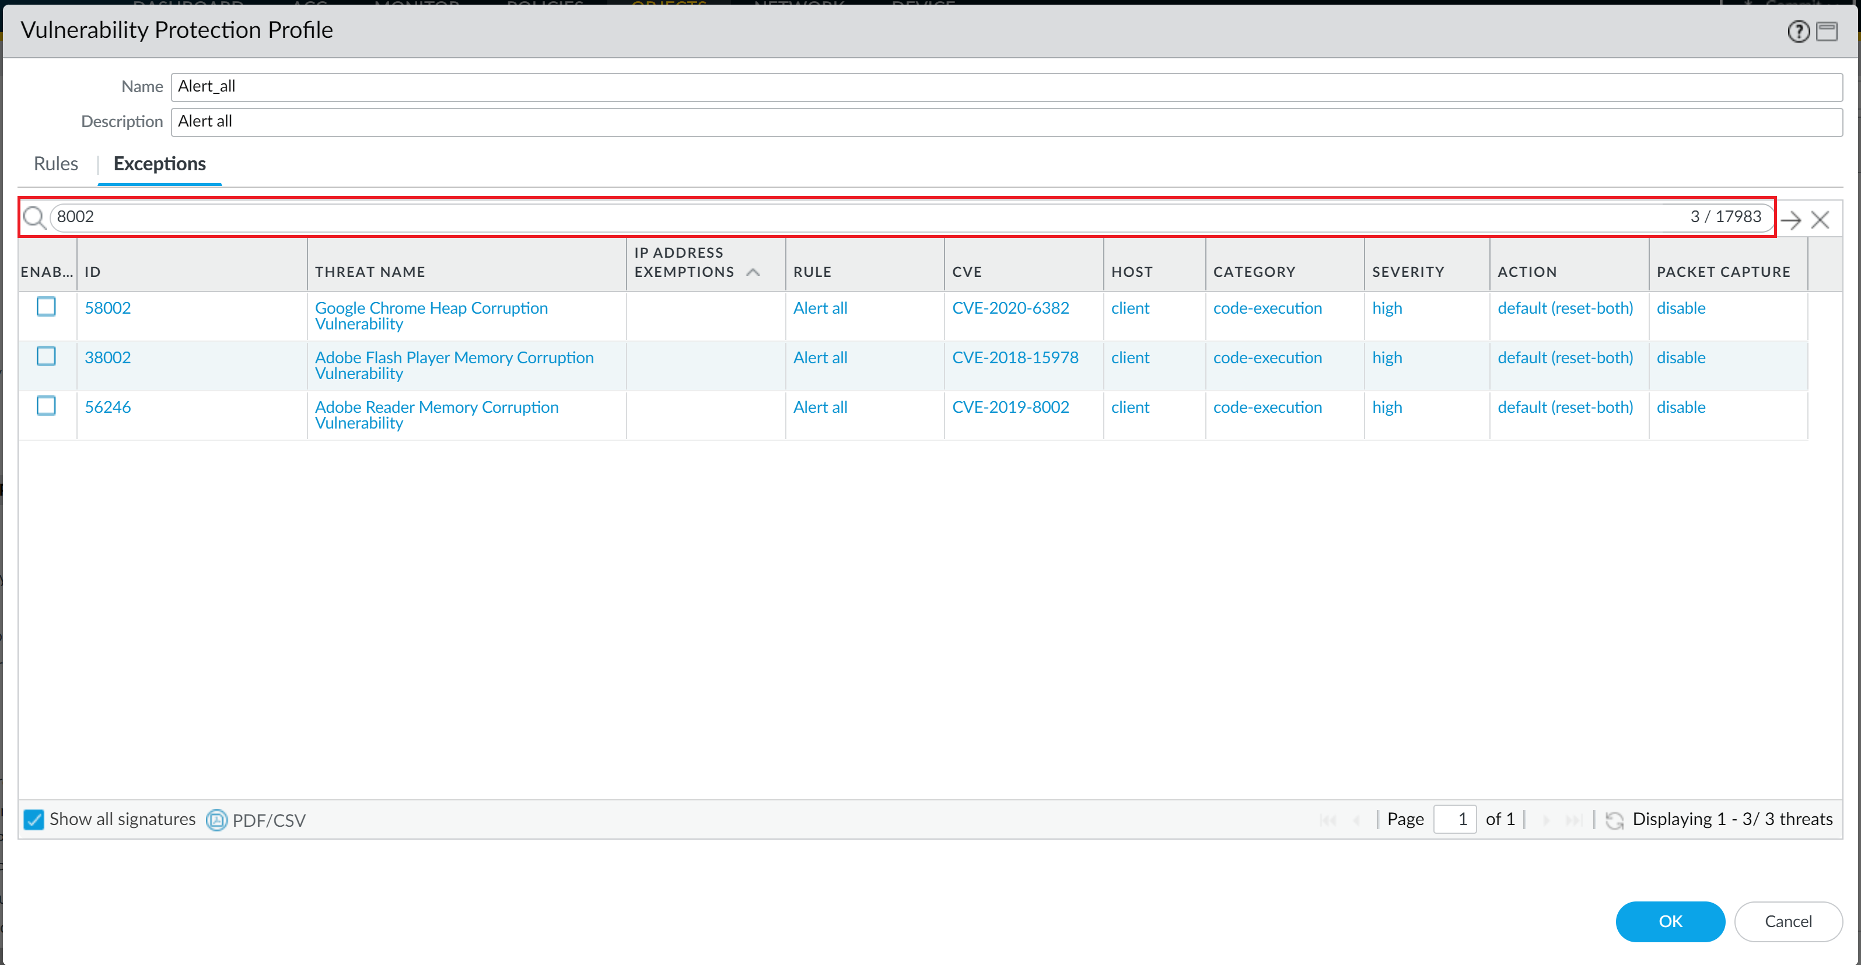Go to the last page arrow
1861x965 pixels.
(x=1573, y=820)
